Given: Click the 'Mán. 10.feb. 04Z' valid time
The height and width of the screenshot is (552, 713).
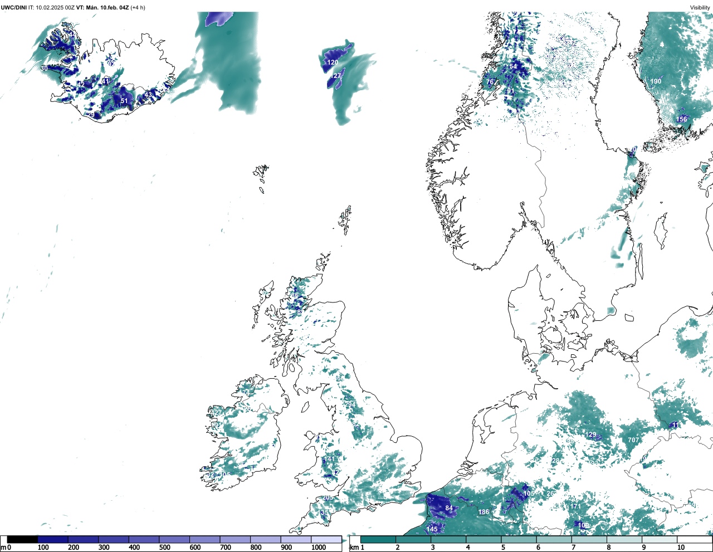Looking at the screenshot, I should click(x=107, y=8).
